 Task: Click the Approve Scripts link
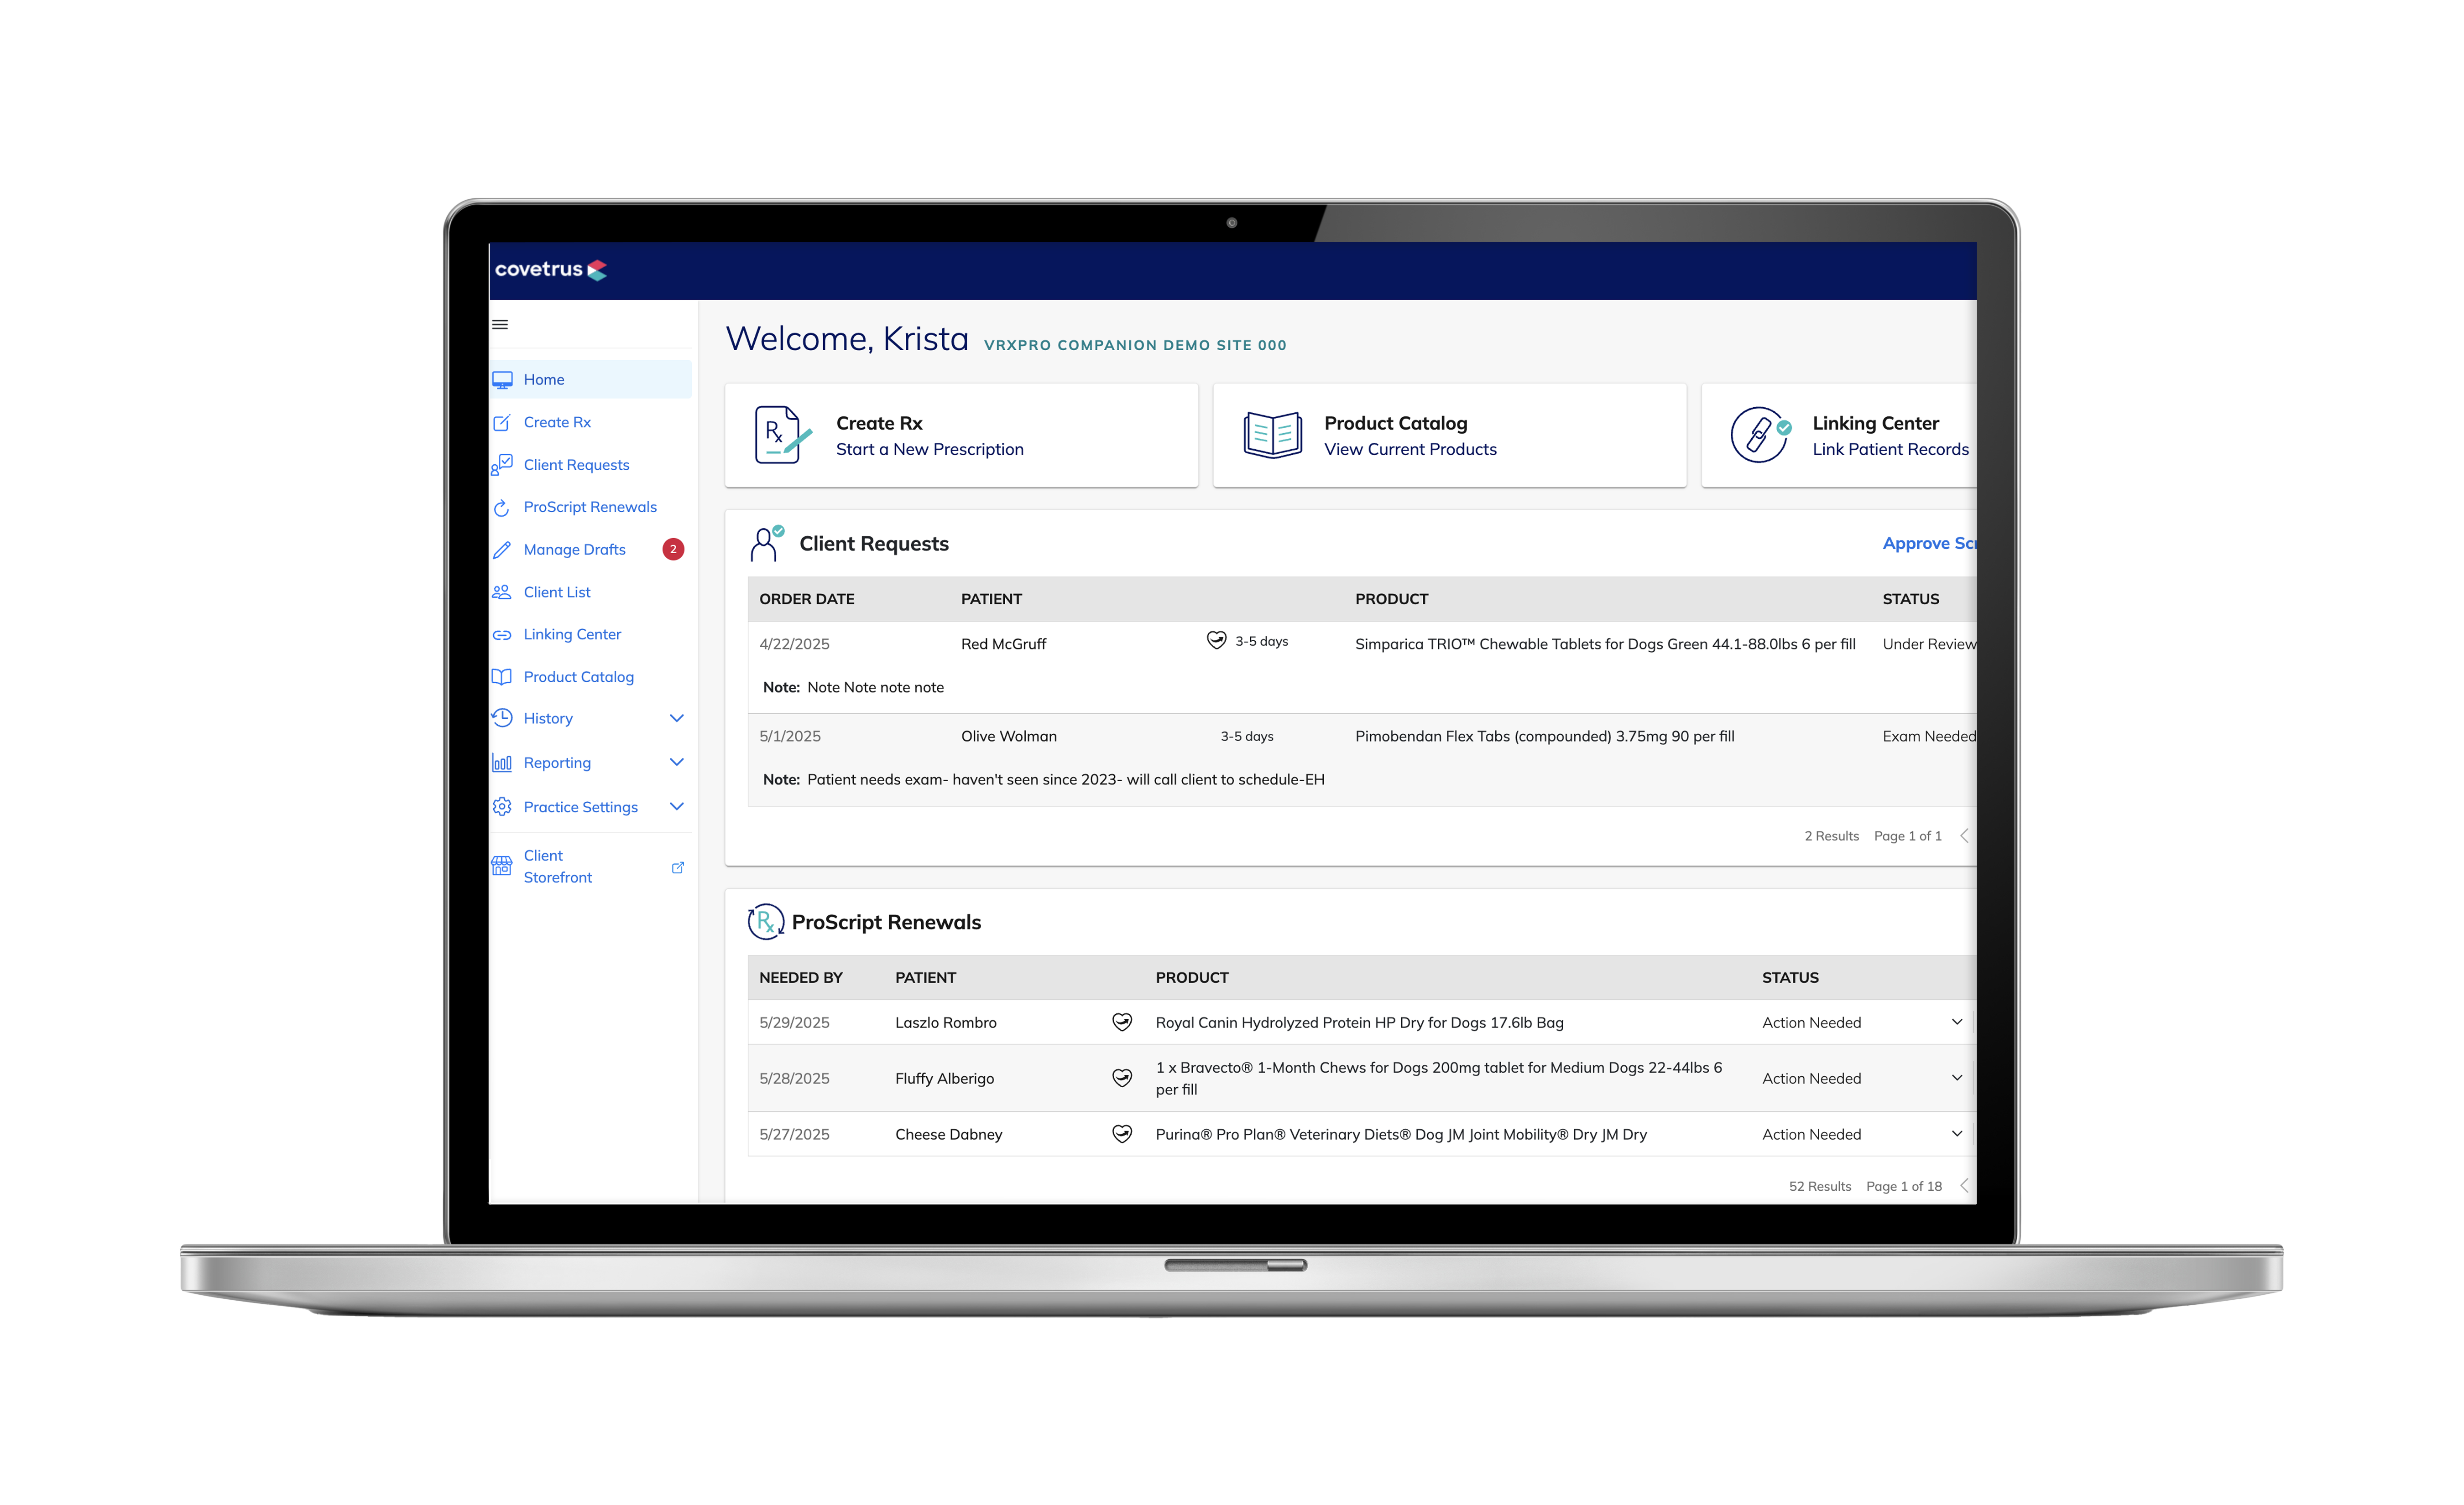[1929, 543]
